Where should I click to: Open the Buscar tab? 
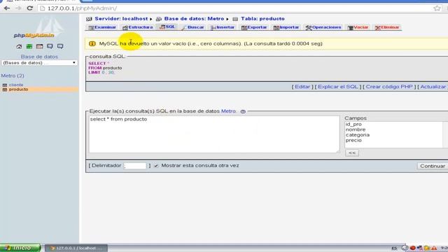click(193, 27)
